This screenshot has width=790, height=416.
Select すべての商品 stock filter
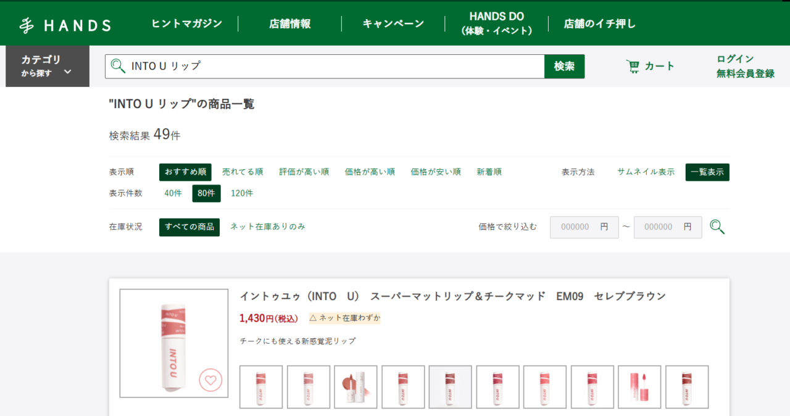click(x=189, y=227)
